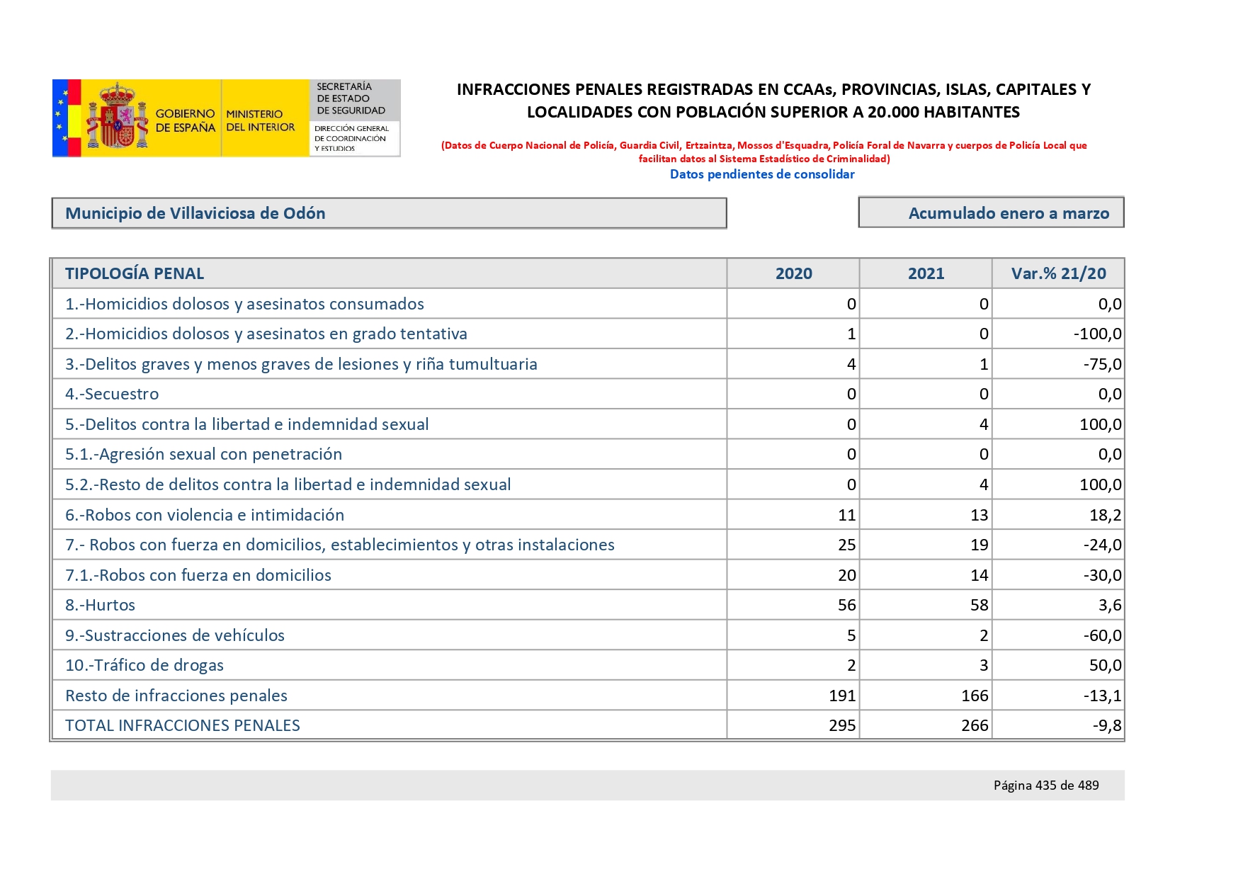Select row '1.-Homicidios dolosos y asesinatos consumados'
This screenshot has height=879, width=1243.
coord(588,304)
